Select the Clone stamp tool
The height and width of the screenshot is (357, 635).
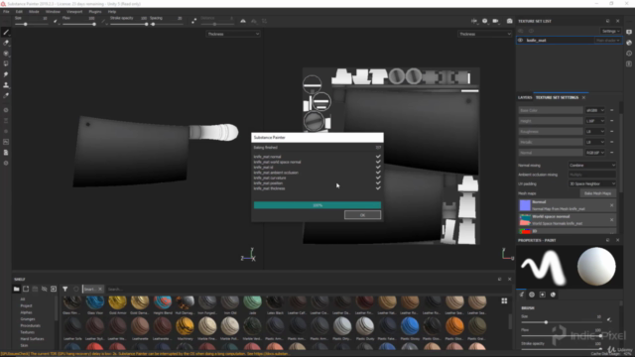pos(6,85)
